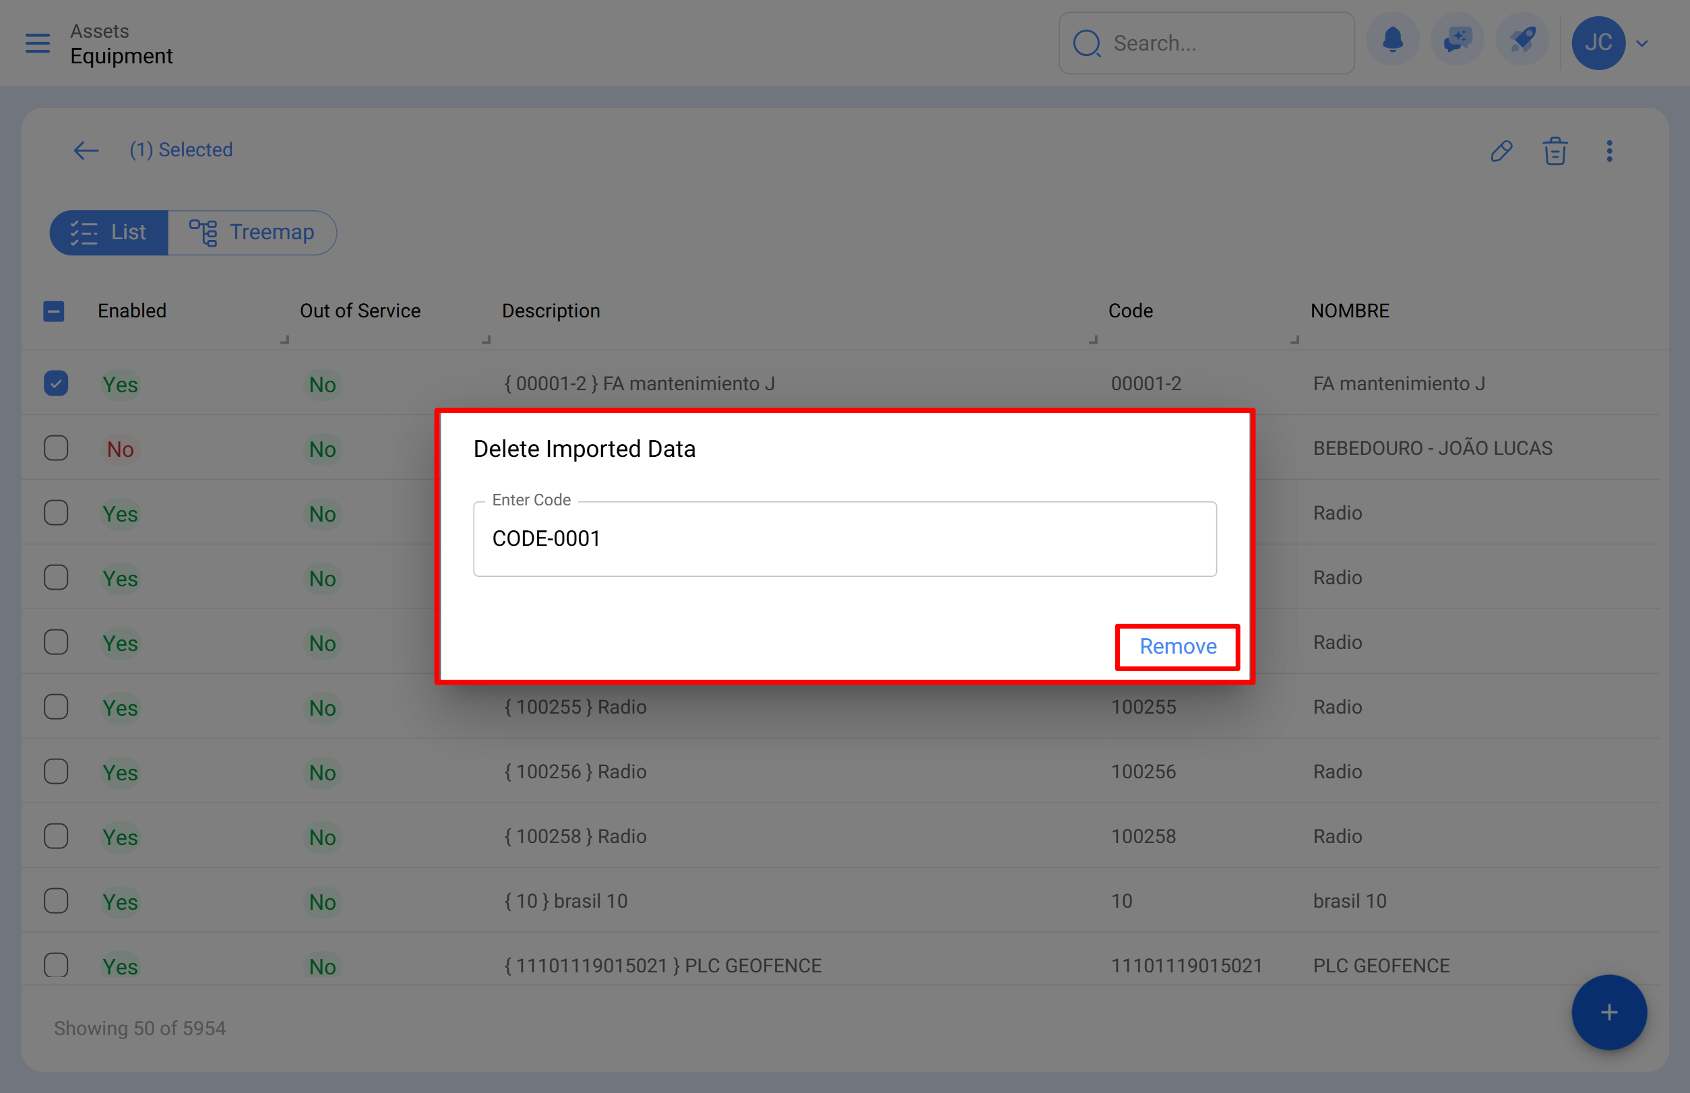Viewport: 1690px width, 1093px height.
Task: Switch to the Treemap view tab
Action: pos(252,232)
